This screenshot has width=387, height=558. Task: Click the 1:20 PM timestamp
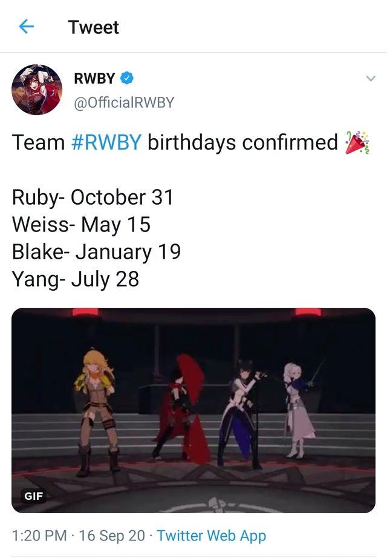click(39, 536)
